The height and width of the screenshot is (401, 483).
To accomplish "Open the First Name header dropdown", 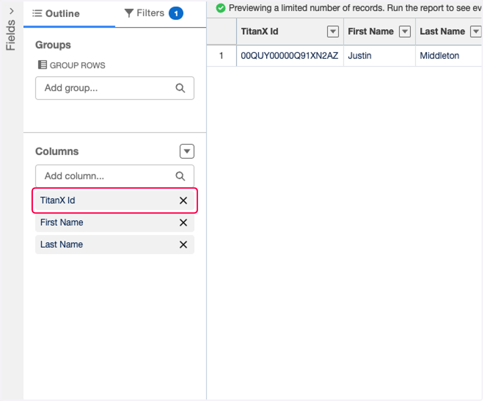I will [405, 31].
